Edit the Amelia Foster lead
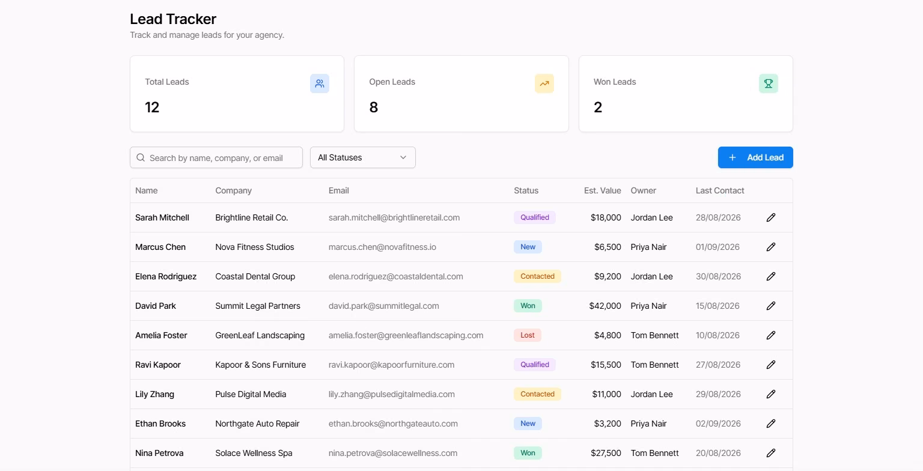The height and width of the screenshot is (471, 923). [771, 335]
